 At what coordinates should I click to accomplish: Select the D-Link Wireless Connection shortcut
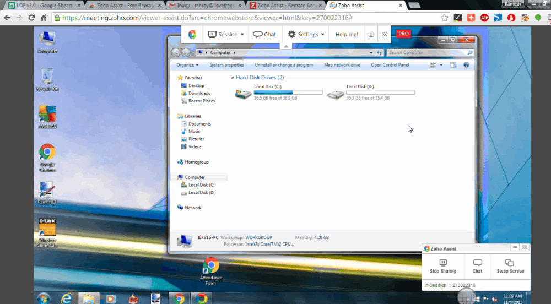[x=47, y=233]
